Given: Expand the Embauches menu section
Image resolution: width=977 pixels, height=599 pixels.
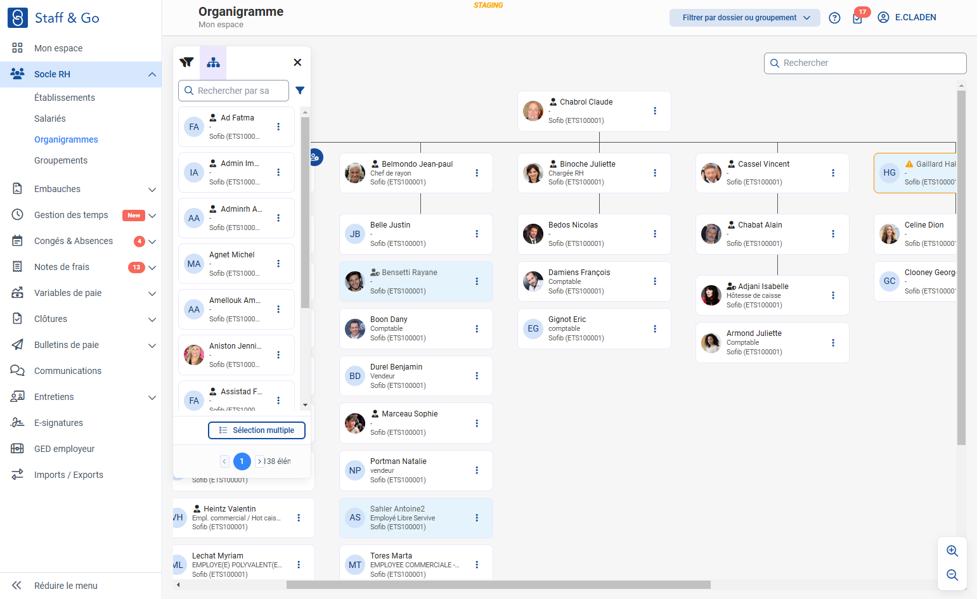Looking at the screenshot, I should pos(152,190).
